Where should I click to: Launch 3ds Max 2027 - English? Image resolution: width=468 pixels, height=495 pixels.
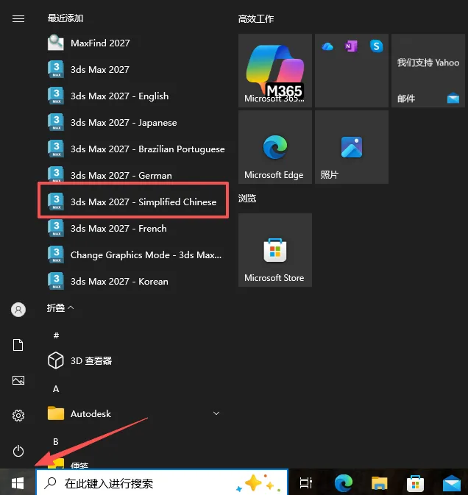pos(136,96)
